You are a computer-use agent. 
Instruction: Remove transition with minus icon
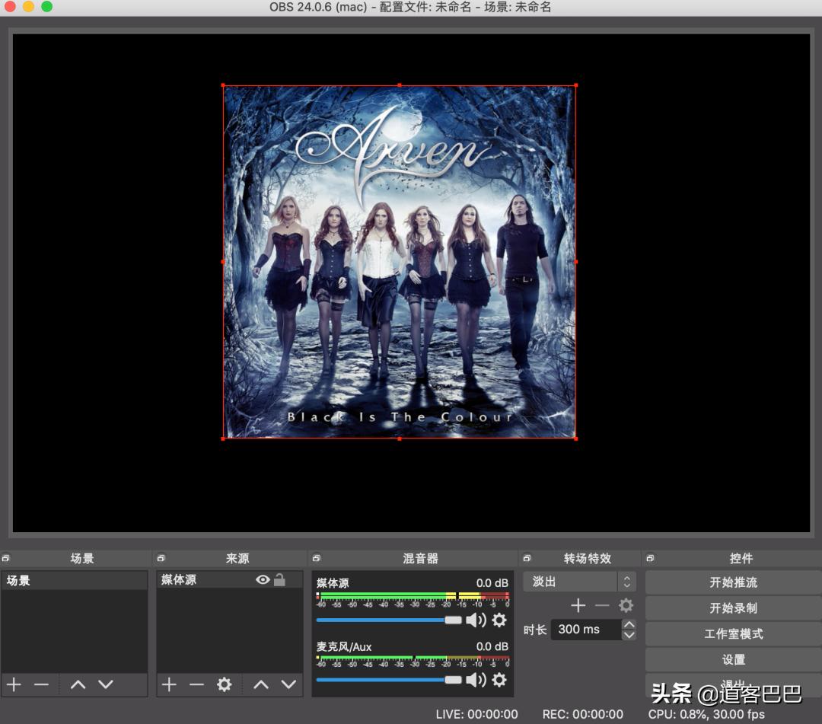pyautogui.click(x=602, y=605)
